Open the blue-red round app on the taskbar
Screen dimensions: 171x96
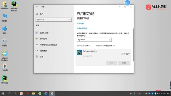46,94
